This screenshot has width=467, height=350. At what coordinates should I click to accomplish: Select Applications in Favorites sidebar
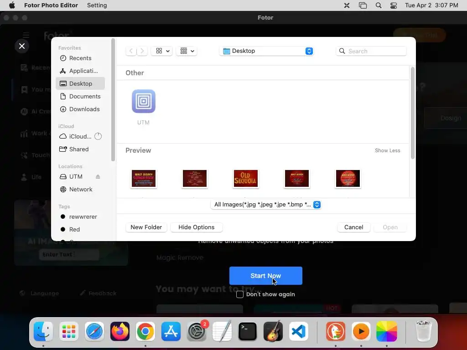[80, 71]
